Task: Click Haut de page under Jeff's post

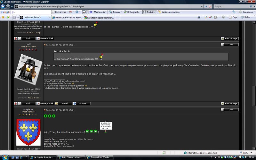Action: click(x=230, y=104)
